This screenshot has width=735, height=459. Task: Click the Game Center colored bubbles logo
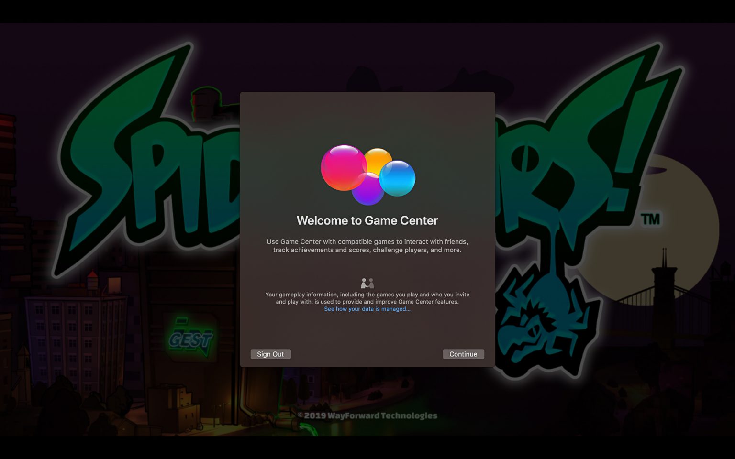coord(367,175)
